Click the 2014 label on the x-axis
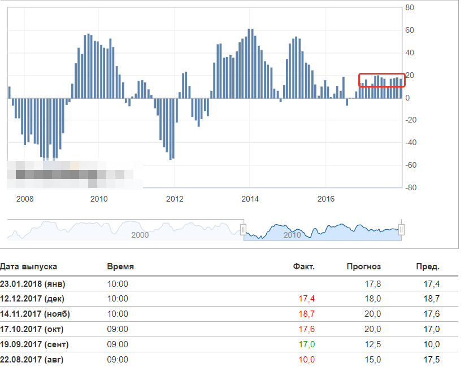Viewport: 469px width, 367px height. [x=250, y=199]
